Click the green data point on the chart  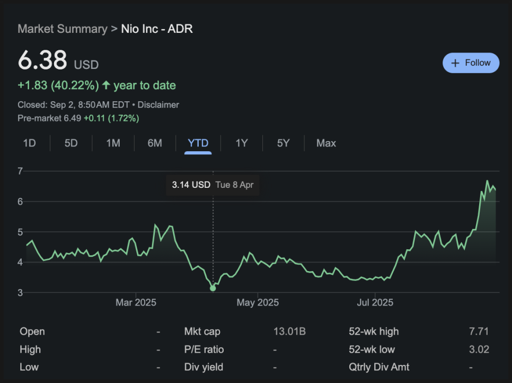(213, 288)
